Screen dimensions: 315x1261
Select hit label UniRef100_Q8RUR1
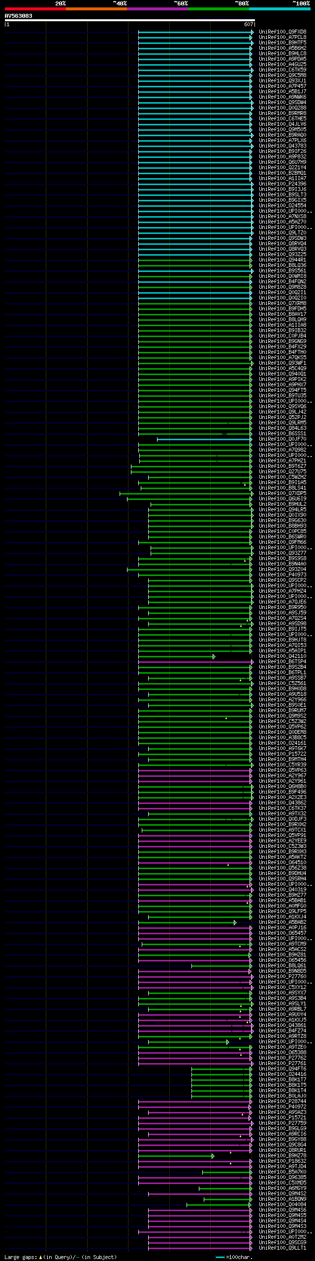(283, 1150)
